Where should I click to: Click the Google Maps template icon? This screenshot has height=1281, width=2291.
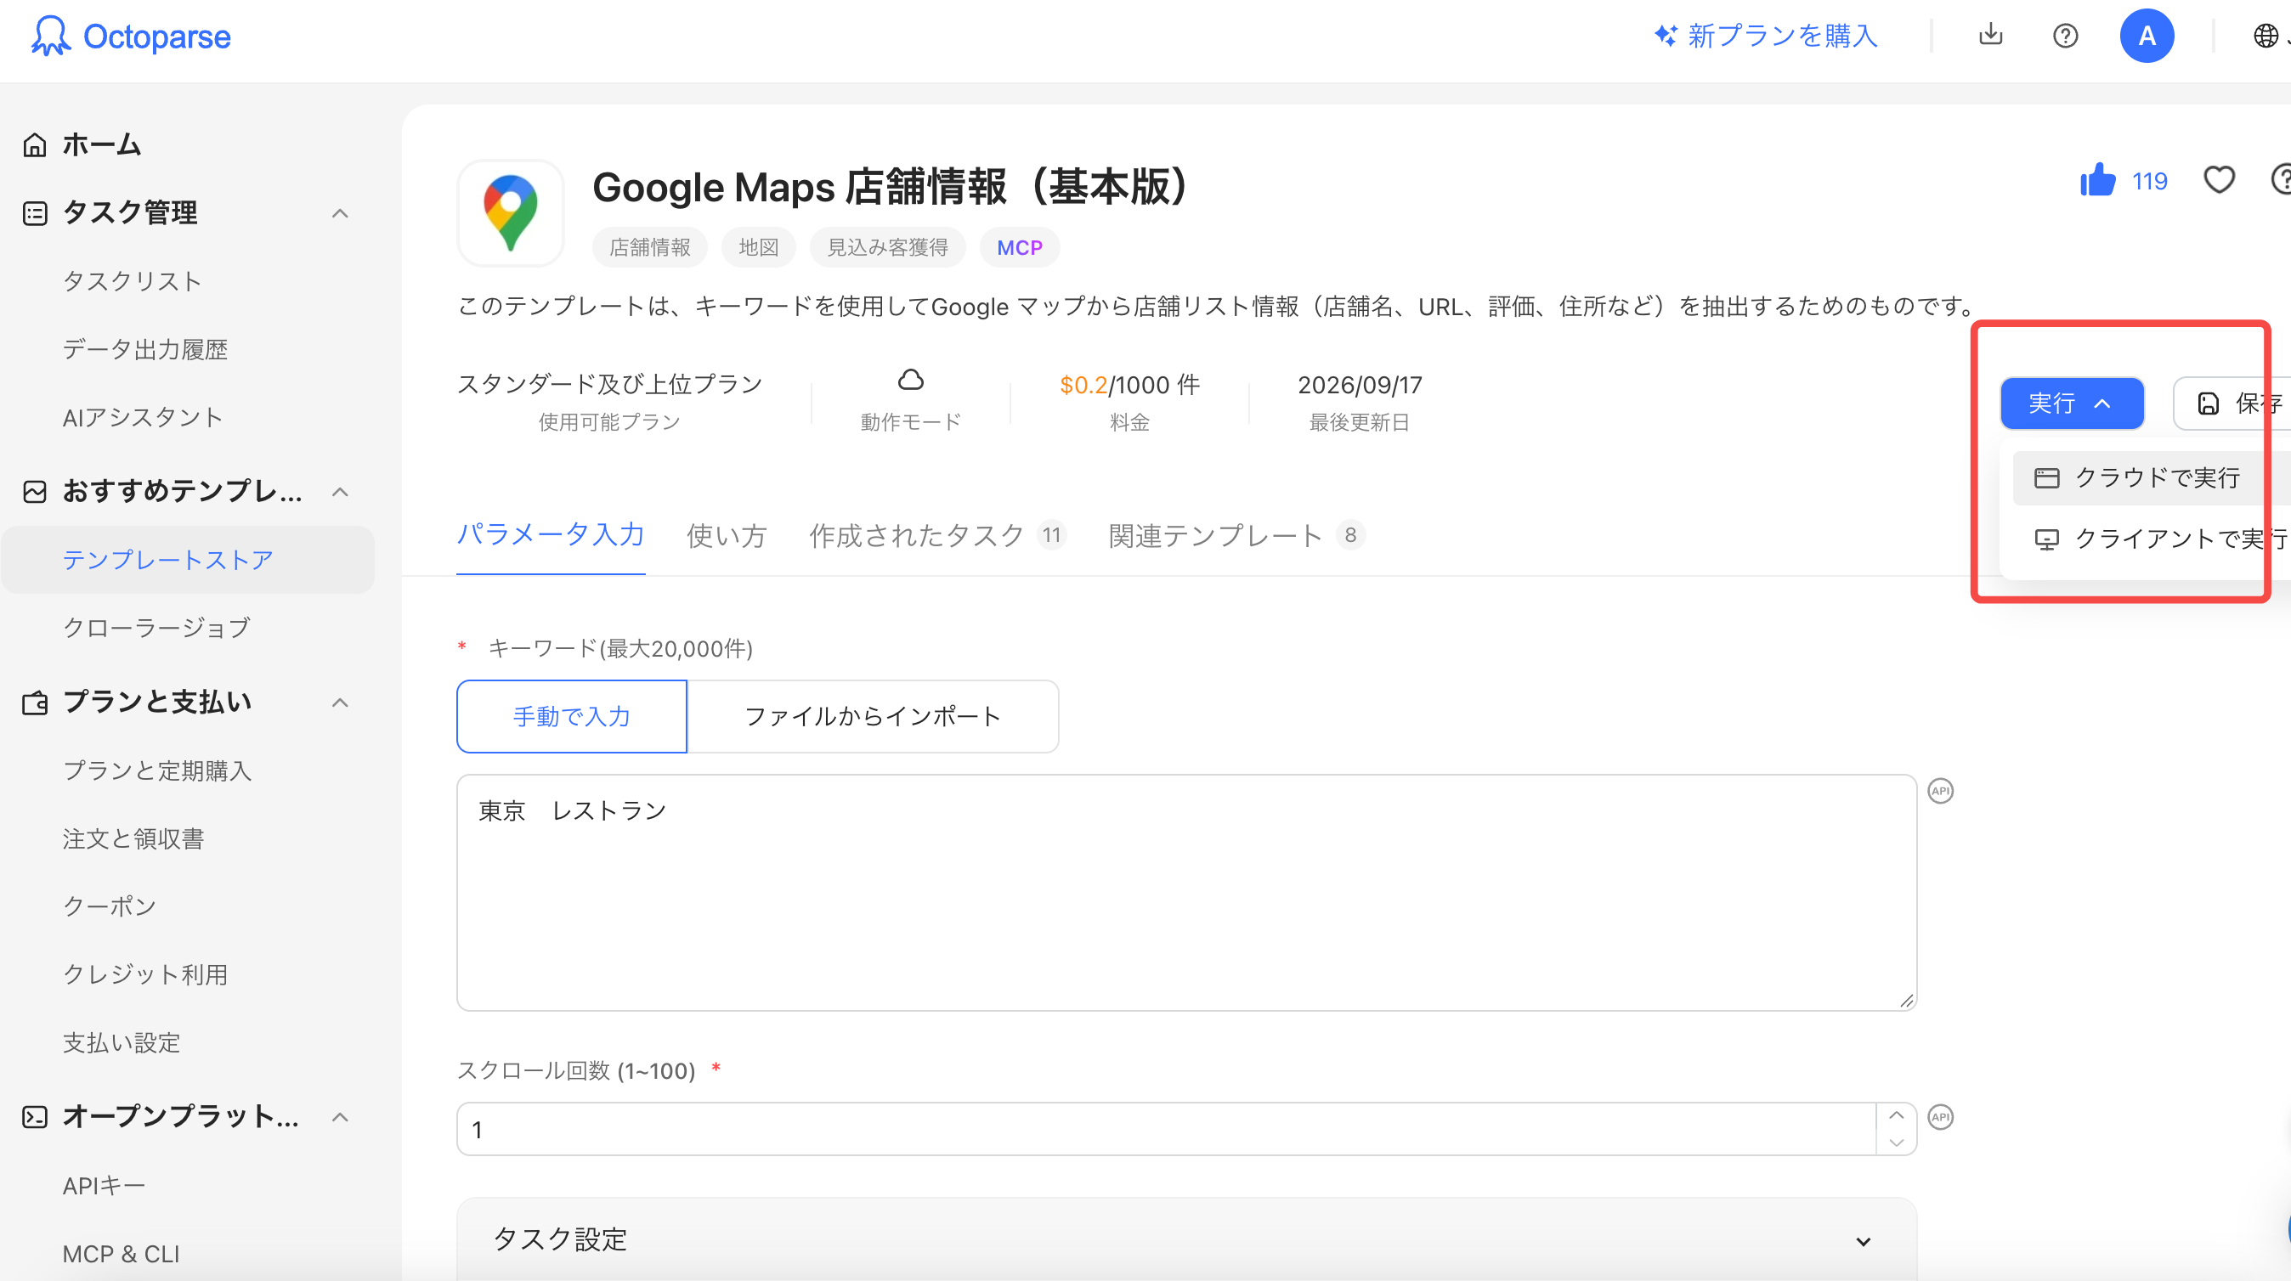[x=511, y=213]
